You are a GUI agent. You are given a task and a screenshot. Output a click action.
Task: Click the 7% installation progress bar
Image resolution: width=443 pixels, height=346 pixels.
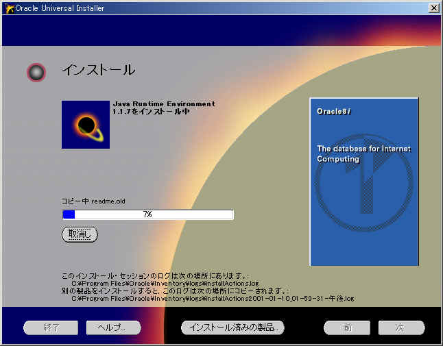(147, 214)
